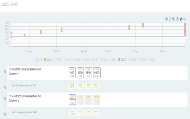The width and height of the screenshot is (190, 119).
Task: Click the CLXP occupancy badge showing 5 0
Action: tap(72, 86)
